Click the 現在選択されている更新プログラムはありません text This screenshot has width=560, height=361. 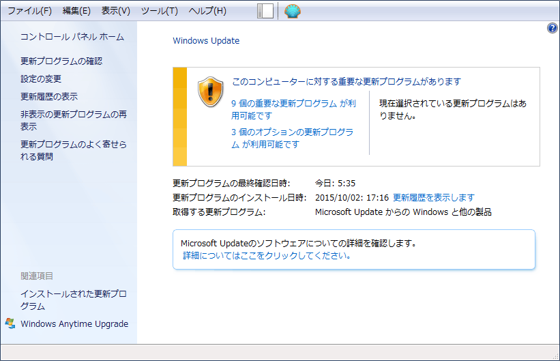coord(453,109)
